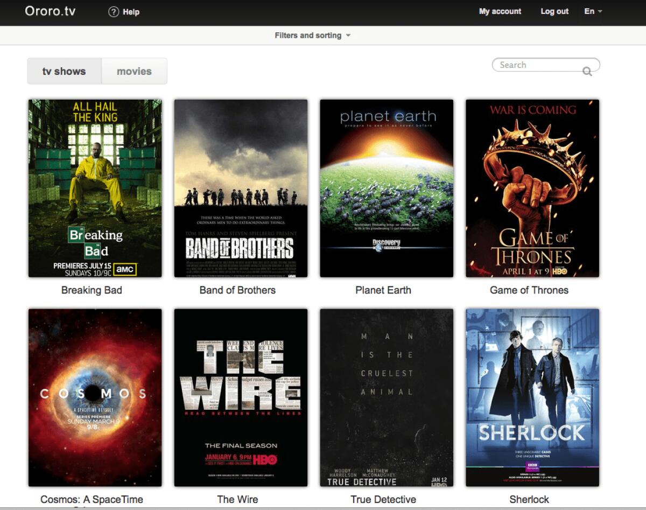Select the tv shows tab

pos(64,71)
